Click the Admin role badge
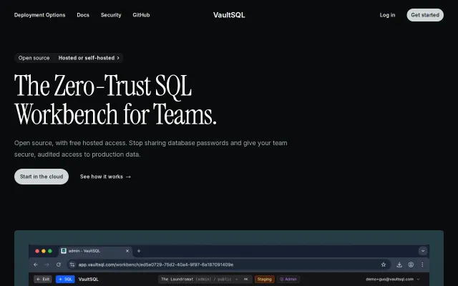The width and height of the screenshot is (458, 286). tap(288, 280)
